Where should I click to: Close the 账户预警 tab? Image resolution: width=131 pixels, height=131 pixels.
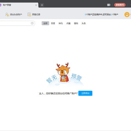click(x=36, y=5)
